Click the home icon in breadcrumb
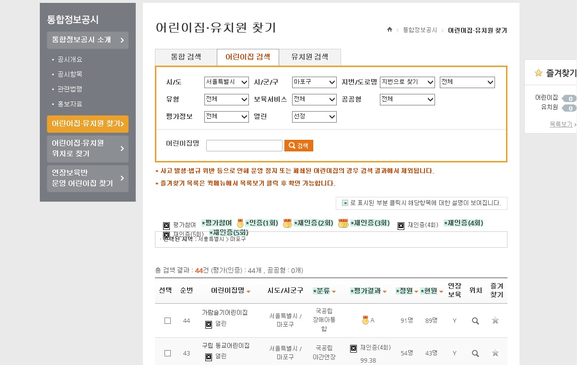Viewport: 577px width, 365px height. [390, 30]
